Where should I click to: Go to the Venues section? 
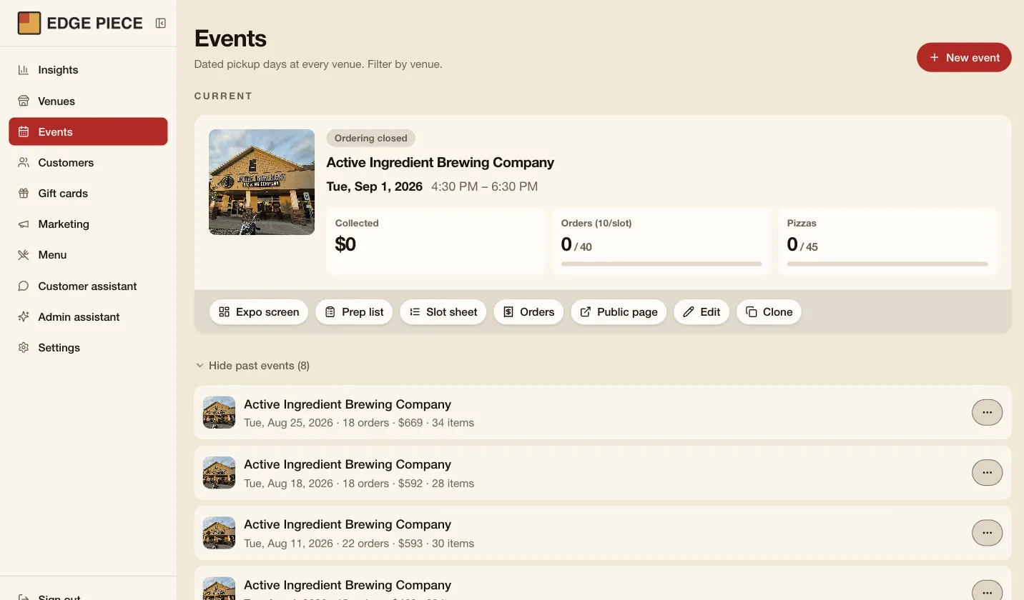click(88, 101)
